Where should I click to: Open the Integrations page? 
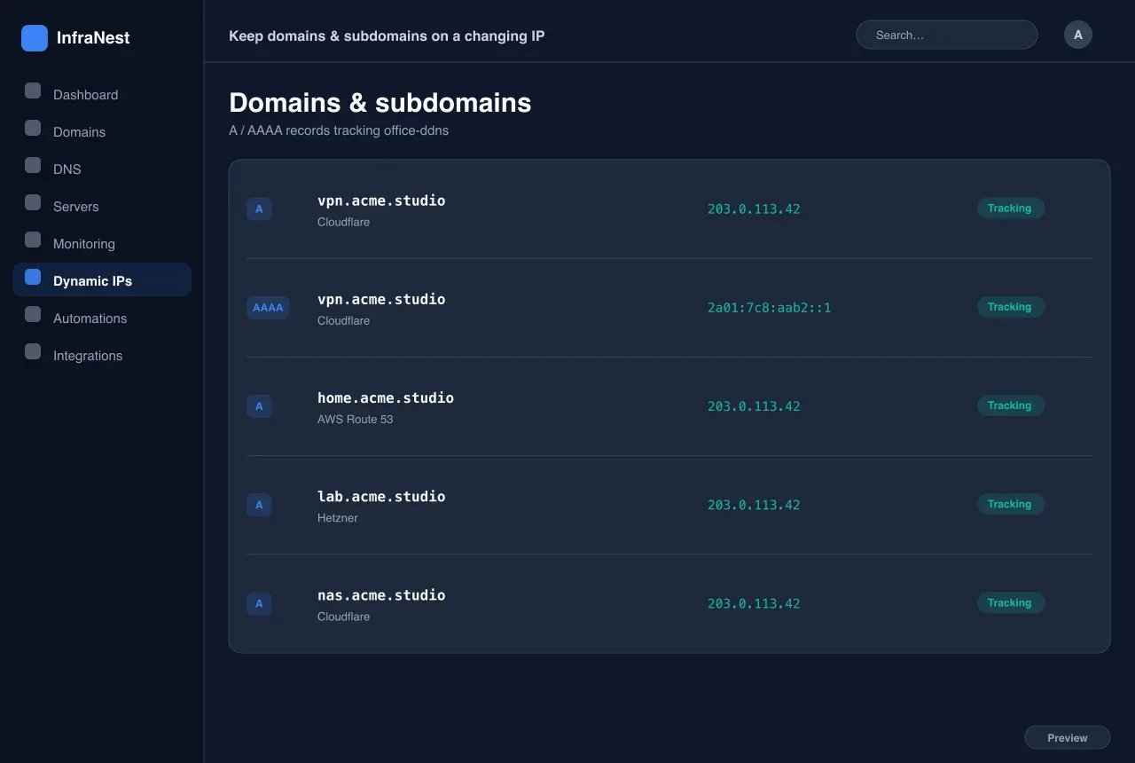coord(102,355)
